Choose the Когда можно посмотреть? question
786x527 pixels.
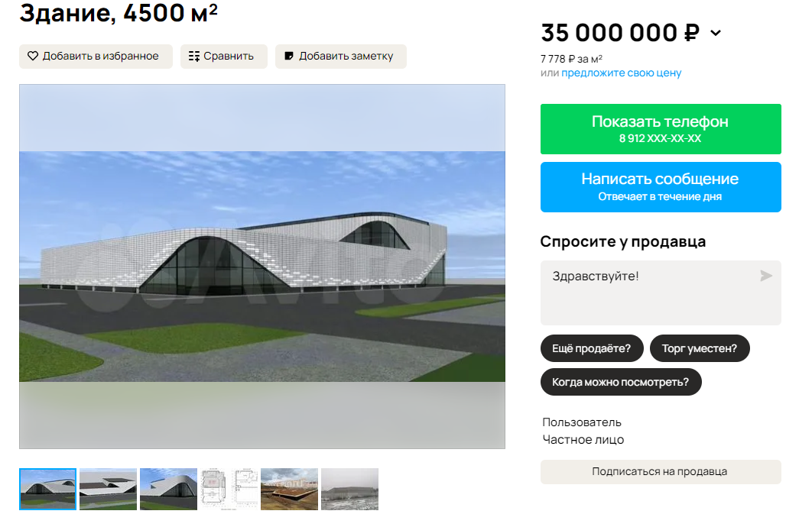pos(621,382)
